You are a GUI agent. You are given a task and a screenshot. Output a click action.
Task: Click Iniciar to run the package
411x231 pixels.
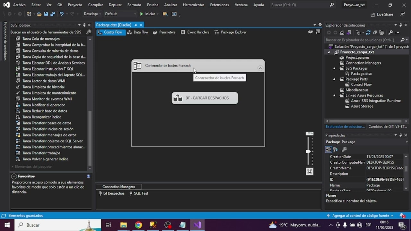[x=147, y=14]
